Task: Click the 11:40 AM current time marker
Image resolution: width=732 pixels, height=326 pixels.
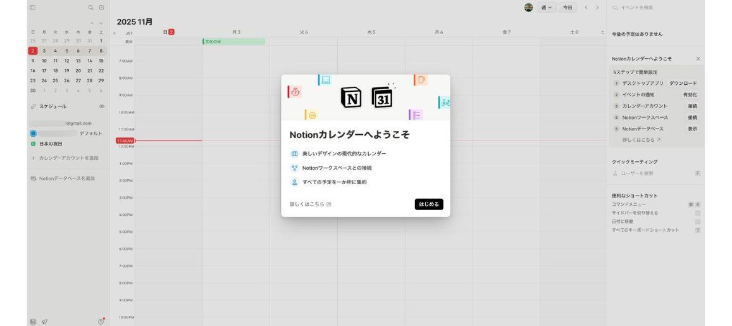Action: tap(125, 141)
